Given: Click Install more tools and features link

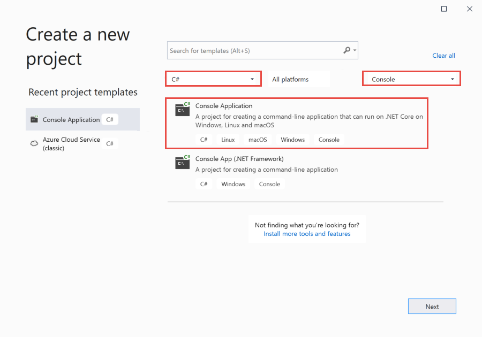Looking at the screenshot, I should click(307, 234).
